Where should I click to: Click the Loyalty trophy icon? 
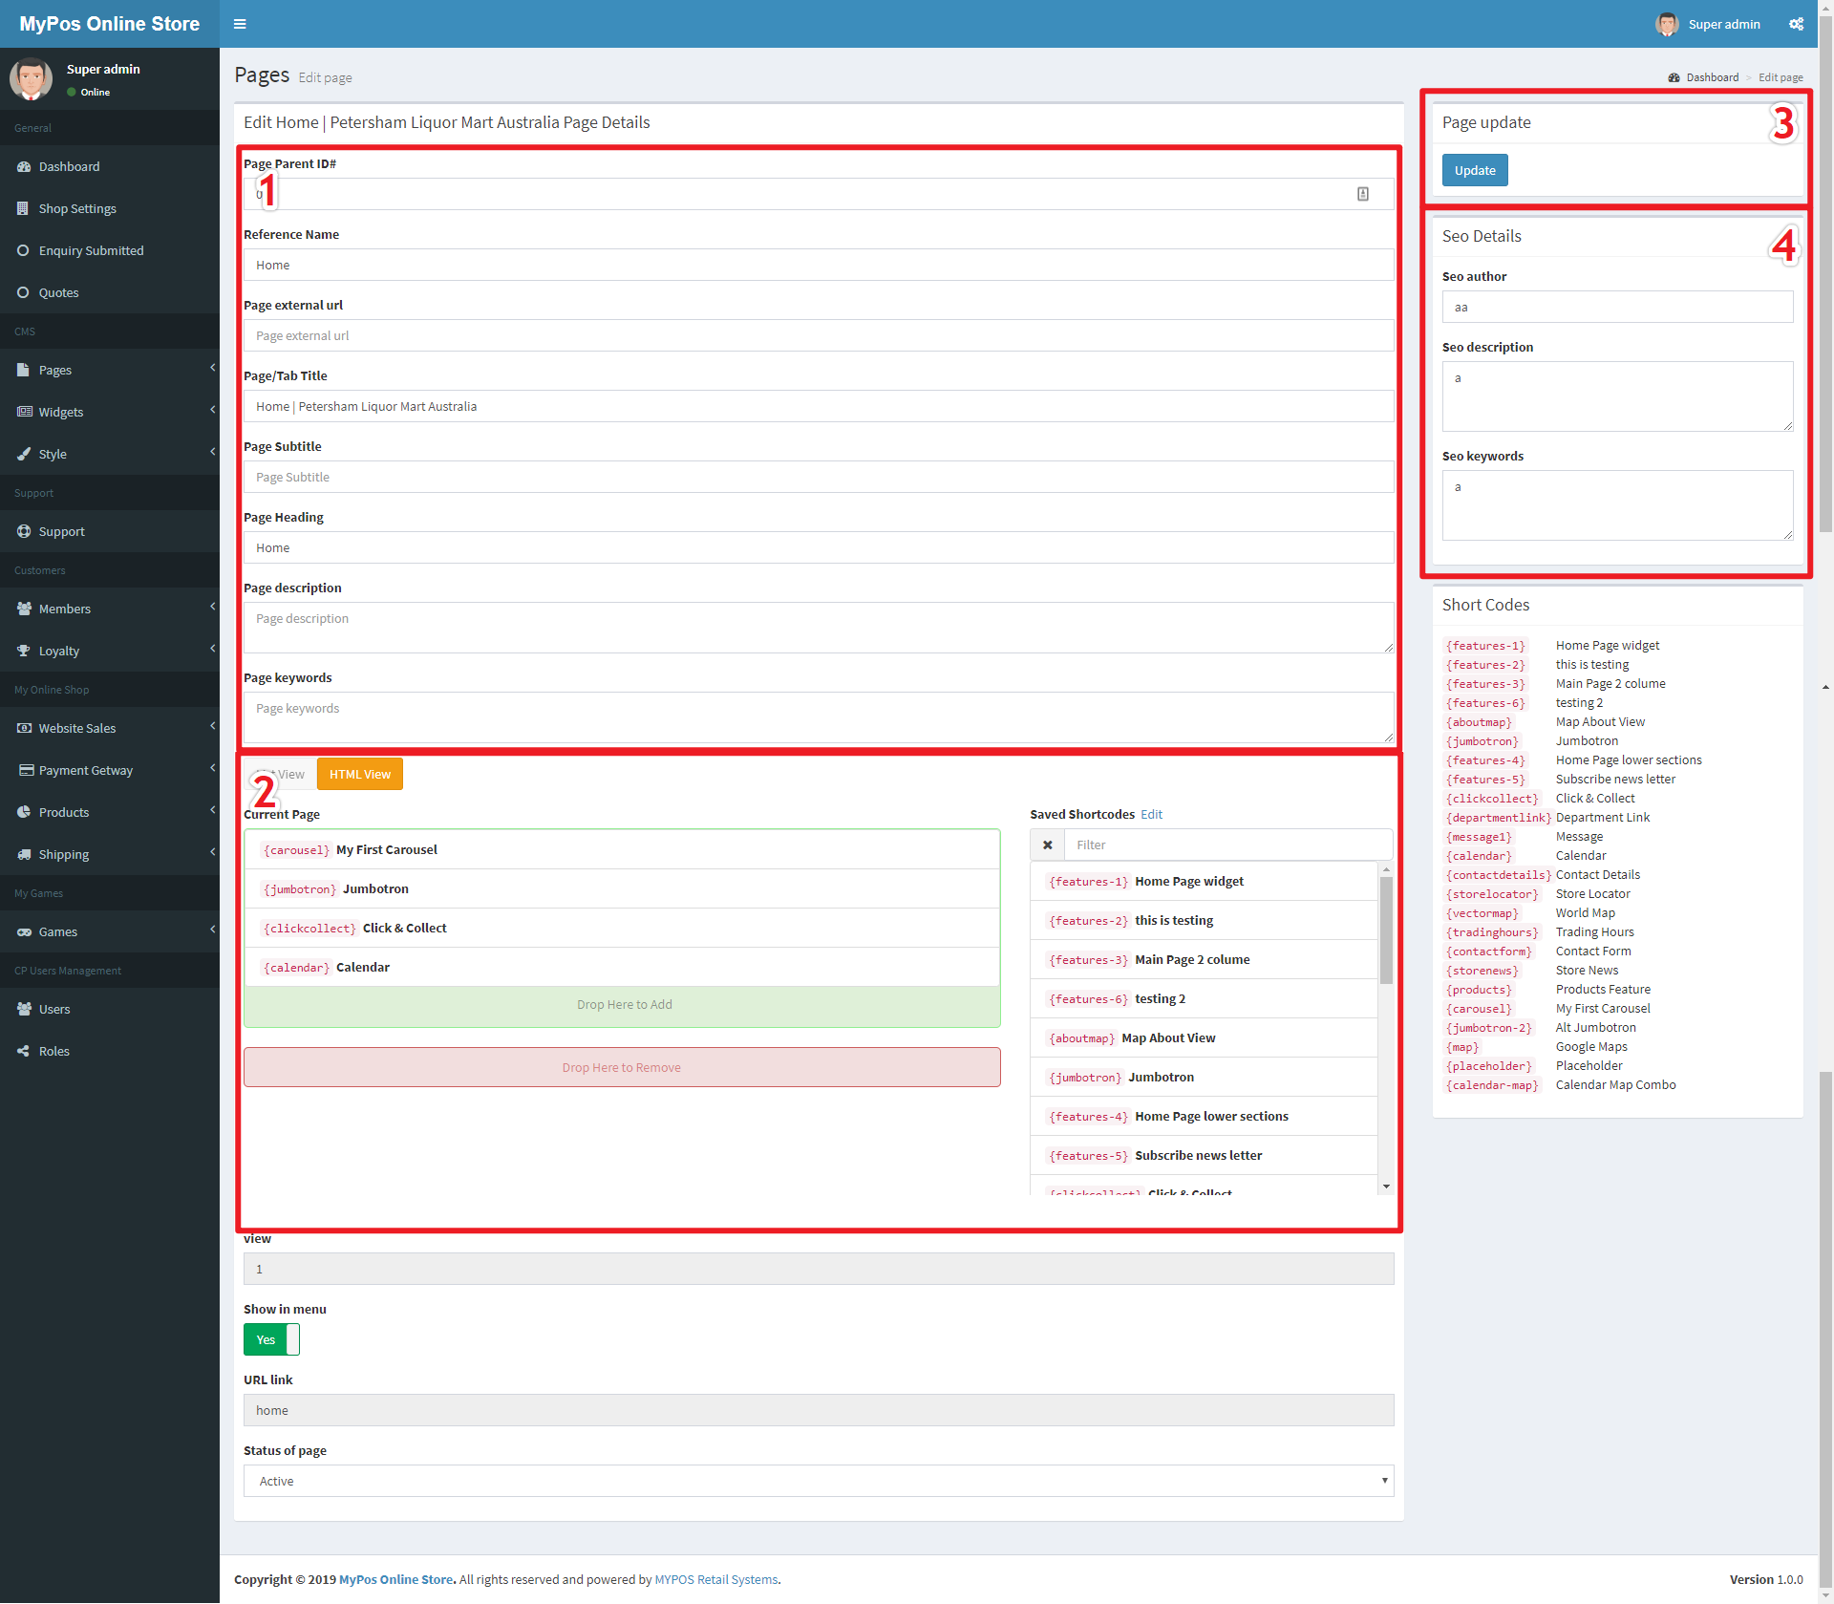(x=24, y=651)
